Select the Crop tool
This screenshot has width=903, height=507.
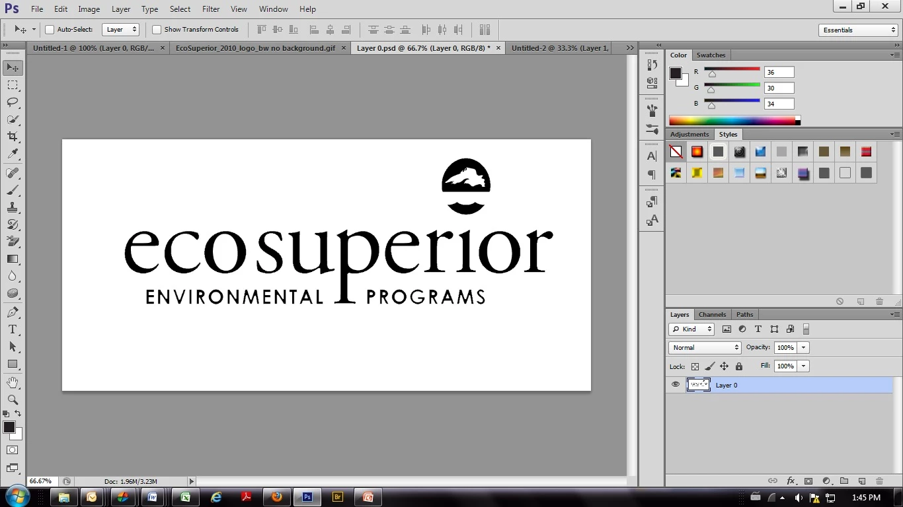click(x=13, y=137)
